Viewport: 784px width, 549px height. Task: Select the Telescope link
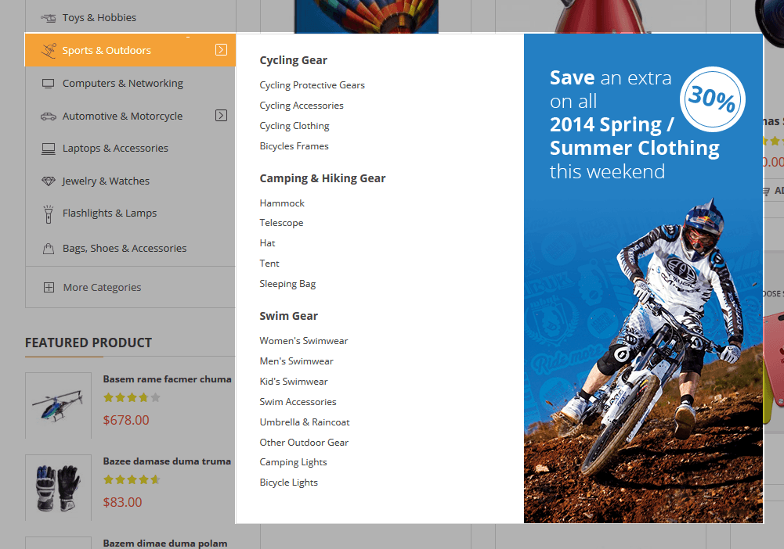(281, 223)
